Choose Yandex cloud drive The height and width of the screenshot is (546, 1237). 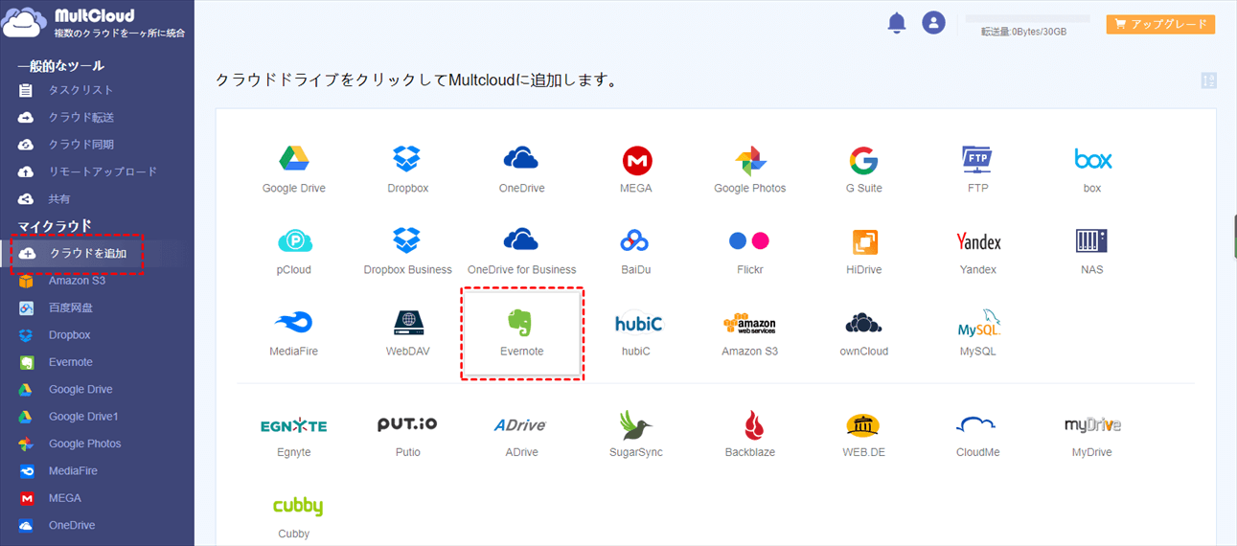click(x=978, y=252)
